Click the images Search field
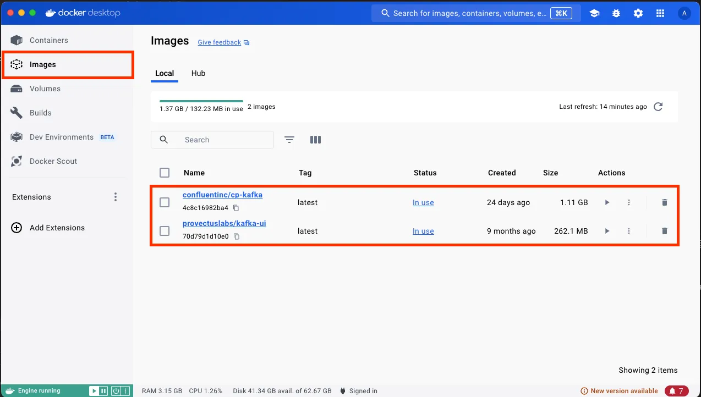Viewport: 701px width, 397px height. click(x=212, y=140)
